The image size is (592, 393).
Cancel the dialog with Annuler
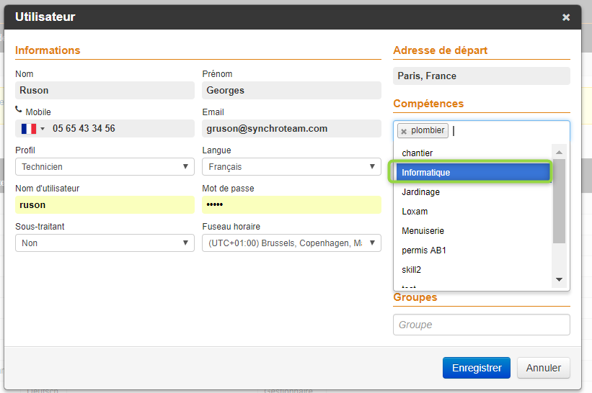543,368
